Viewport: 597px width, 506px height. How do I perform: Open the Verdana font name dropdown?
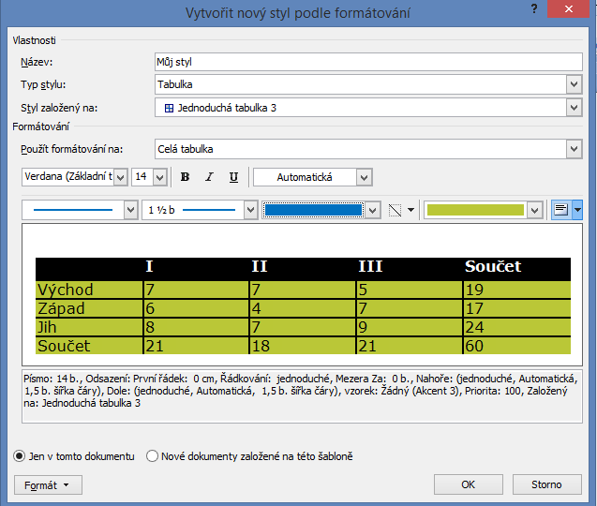pyautogui.click(x=120, y=177)
